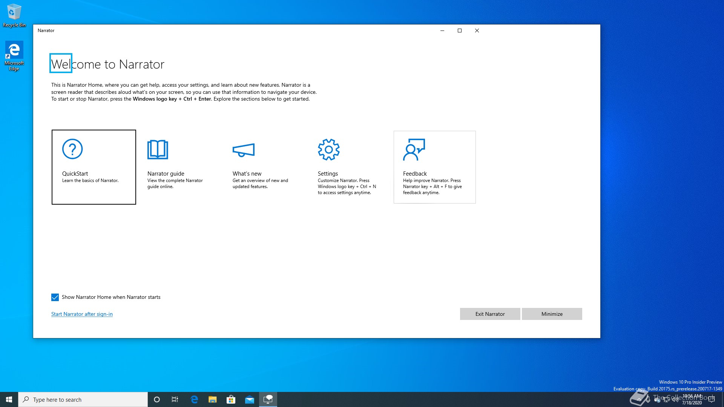Open the What's new megaphone icon
This screenshot has width=724, height=407.
click(x=244, y=150)
